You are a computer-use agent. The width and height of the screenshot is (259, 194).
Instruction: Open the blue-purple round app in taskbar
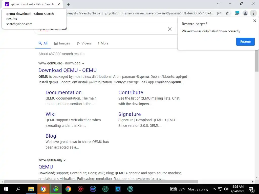click(x=93, y=189)
